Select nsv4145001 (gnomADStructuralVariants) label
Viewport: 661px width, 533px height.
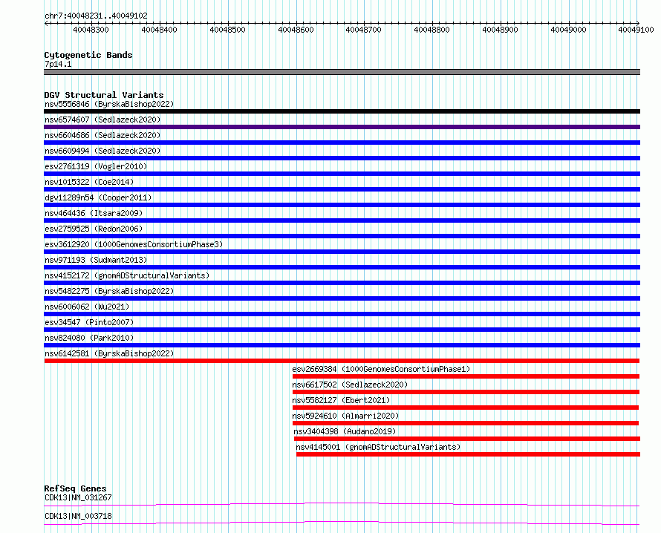378,447
